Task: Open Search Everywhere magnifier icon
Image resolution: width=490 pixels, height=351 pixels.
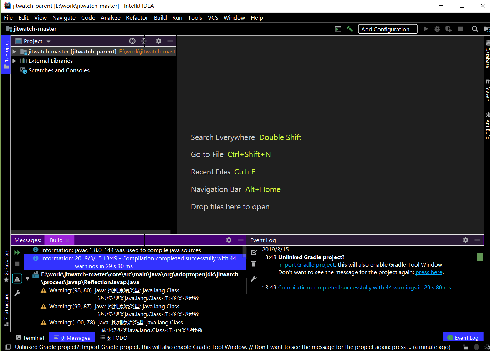Action: [x=475, y=29]
